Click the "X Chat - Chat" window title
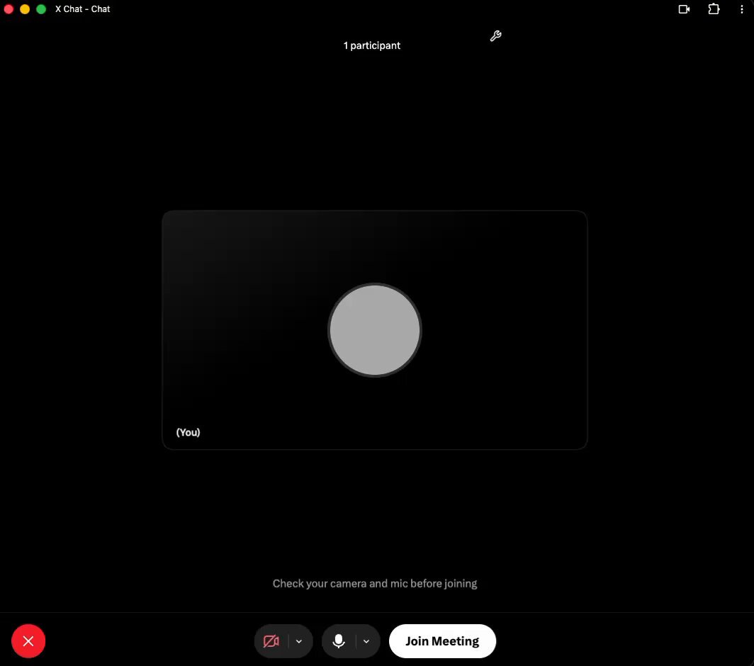The width and height of the screenshot is (754, 666). pyautogui.click(x=83, y=9)
